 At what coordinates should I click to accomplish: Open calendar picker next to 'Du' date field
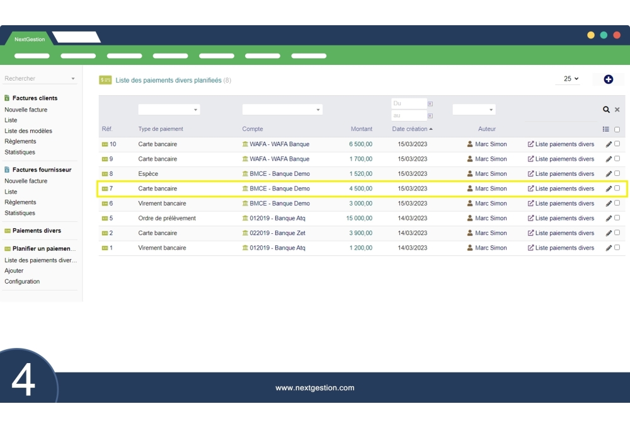point(430,103)
